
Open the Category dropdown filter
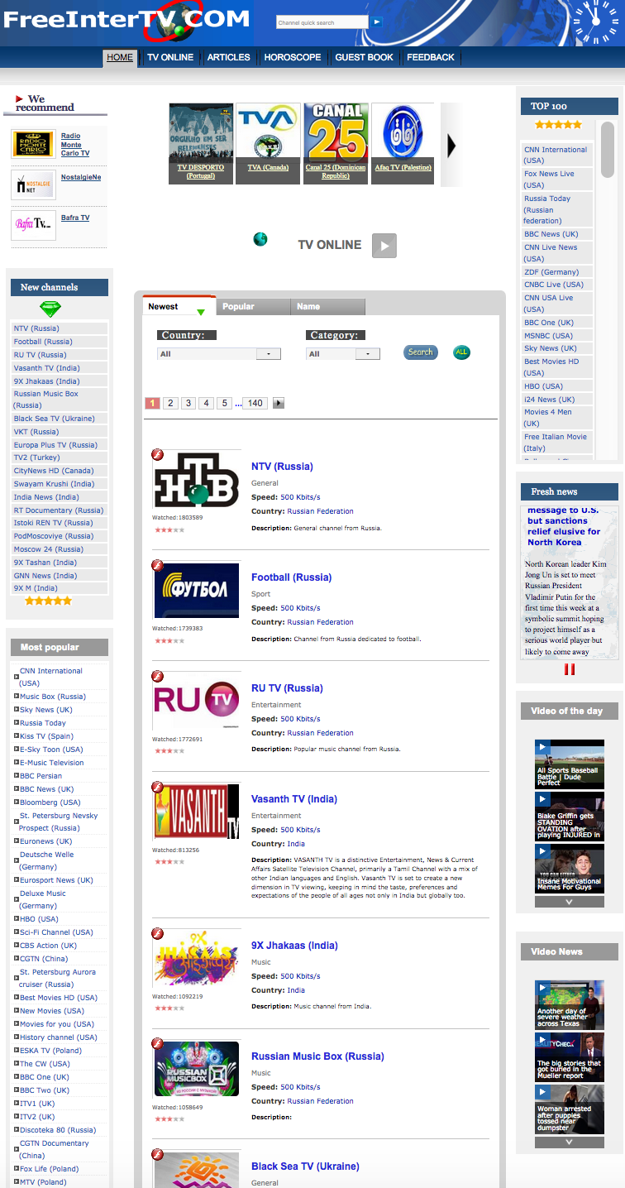click(x=343, y=354)
